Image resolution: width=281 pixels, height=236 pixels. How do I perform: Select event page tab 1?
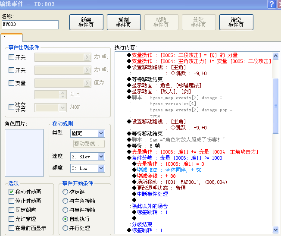[x=12, y=38]
